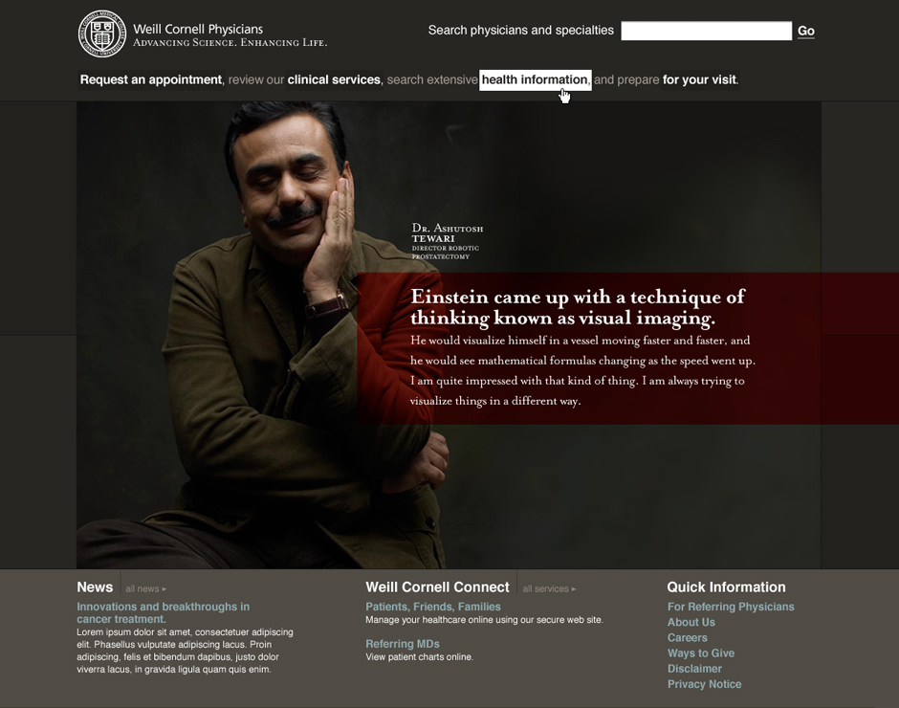Open the Referring MDs link

[x=403, y=644]
